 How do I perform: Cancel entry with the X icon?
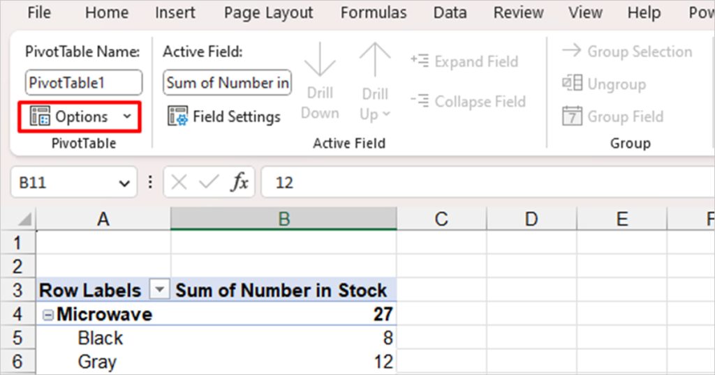tap(179, 183)
